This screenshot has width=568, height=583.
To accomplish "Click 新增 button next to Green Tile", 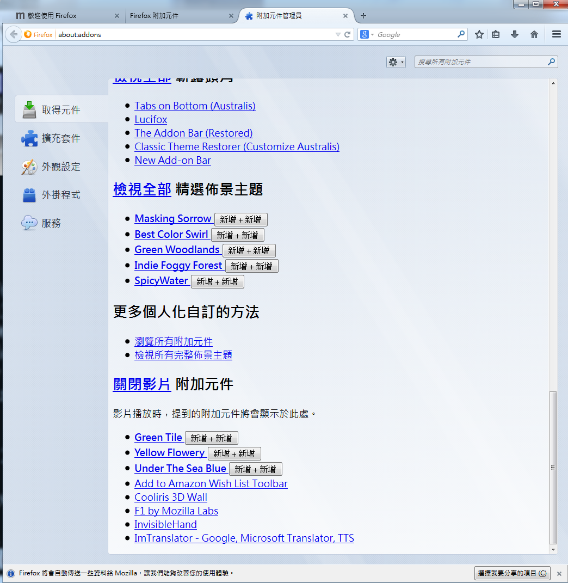I will (212, 438).
